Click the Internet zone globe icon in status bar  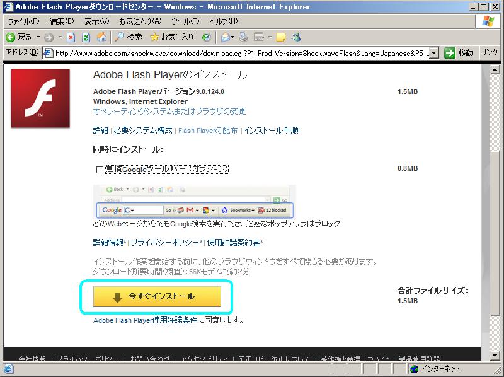coord(415,369)
